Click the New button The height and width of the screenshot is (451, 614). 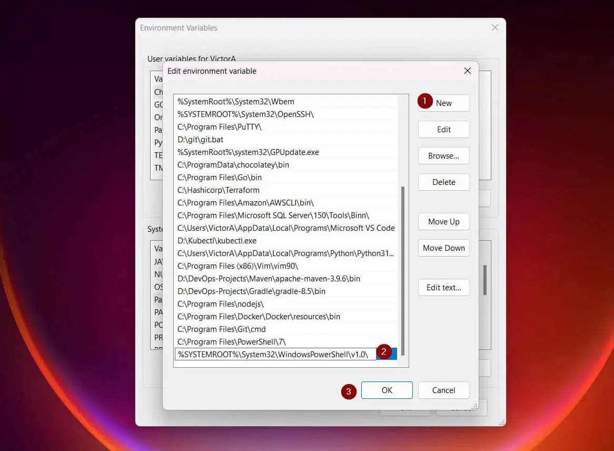point(444,103)
